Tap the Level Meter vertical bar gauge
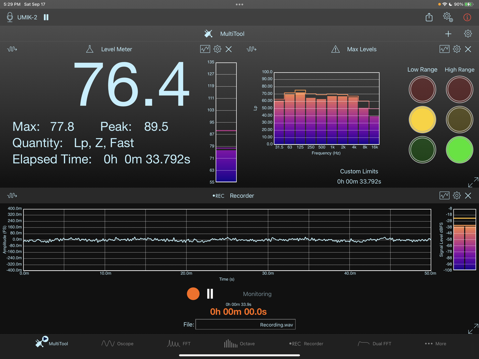 pos(226,122)
